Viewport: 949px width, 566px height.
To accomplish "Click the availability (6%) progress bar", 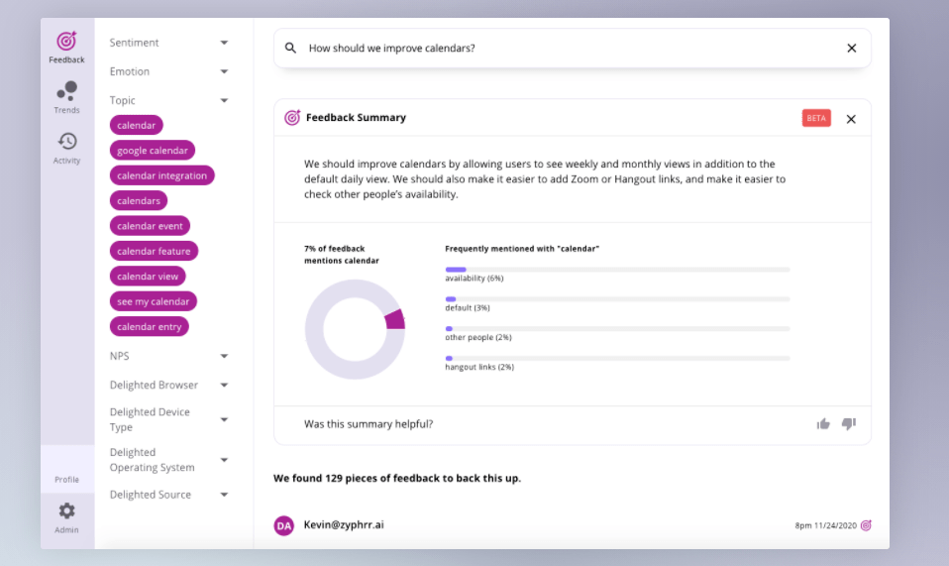I will [x=617, y=270].
